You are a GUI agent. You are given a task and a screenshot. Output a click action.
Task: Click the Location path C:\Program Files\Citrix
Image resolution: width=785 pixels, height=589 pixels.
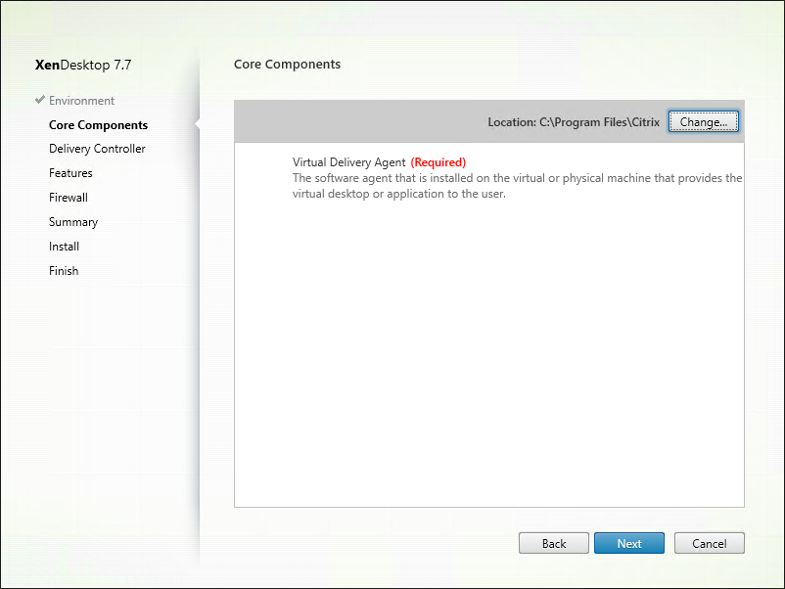pos(599,122)
